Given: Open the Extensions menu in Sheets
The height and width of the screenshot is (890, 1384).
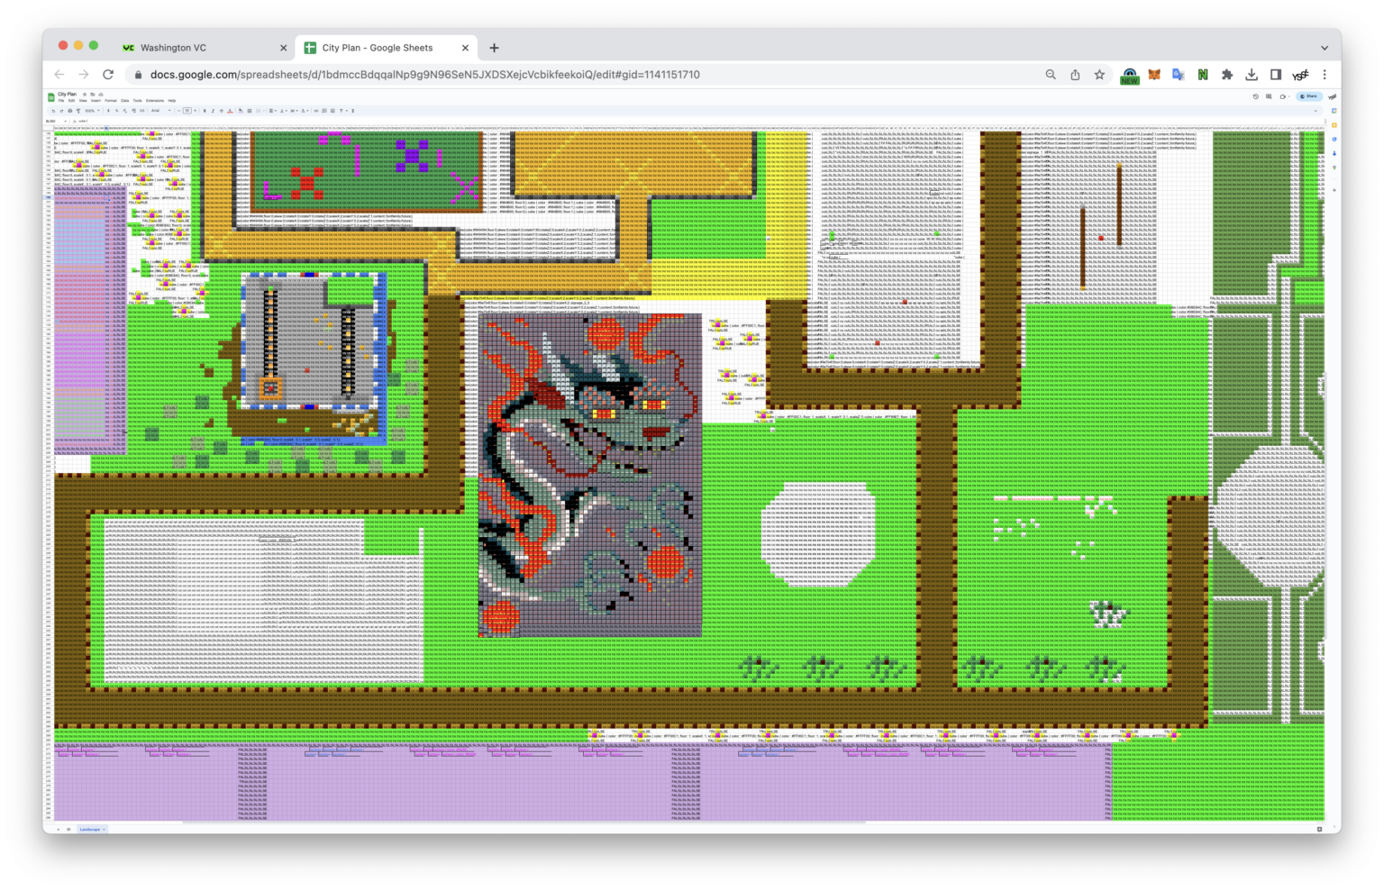Looking at the screenshot, I should 155,101.
